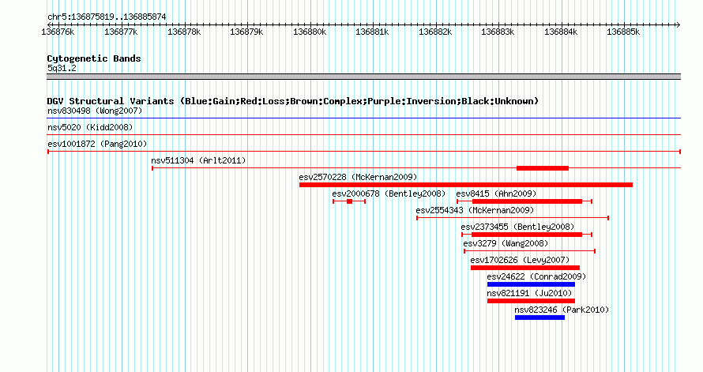Select red bar under nsv821191
Screen dimensions: 703x372
pos(531,301)
